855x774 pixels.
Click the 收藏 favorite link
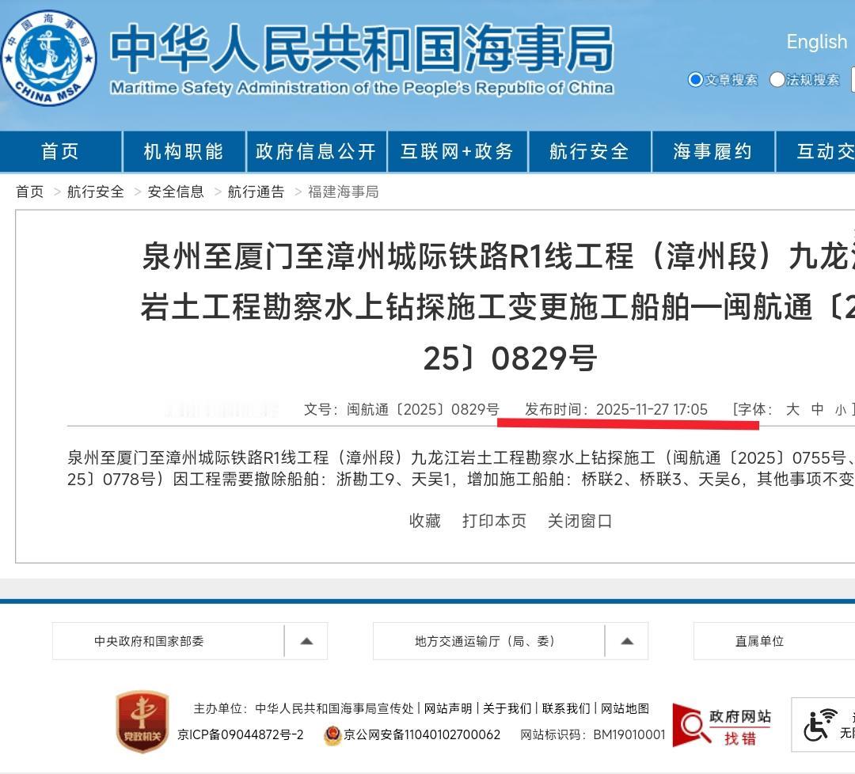click(x=424, y=521)
